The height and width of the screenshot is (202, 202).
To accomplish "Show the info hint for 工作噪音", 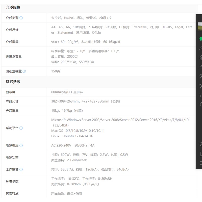I will (x=21, y=169).
